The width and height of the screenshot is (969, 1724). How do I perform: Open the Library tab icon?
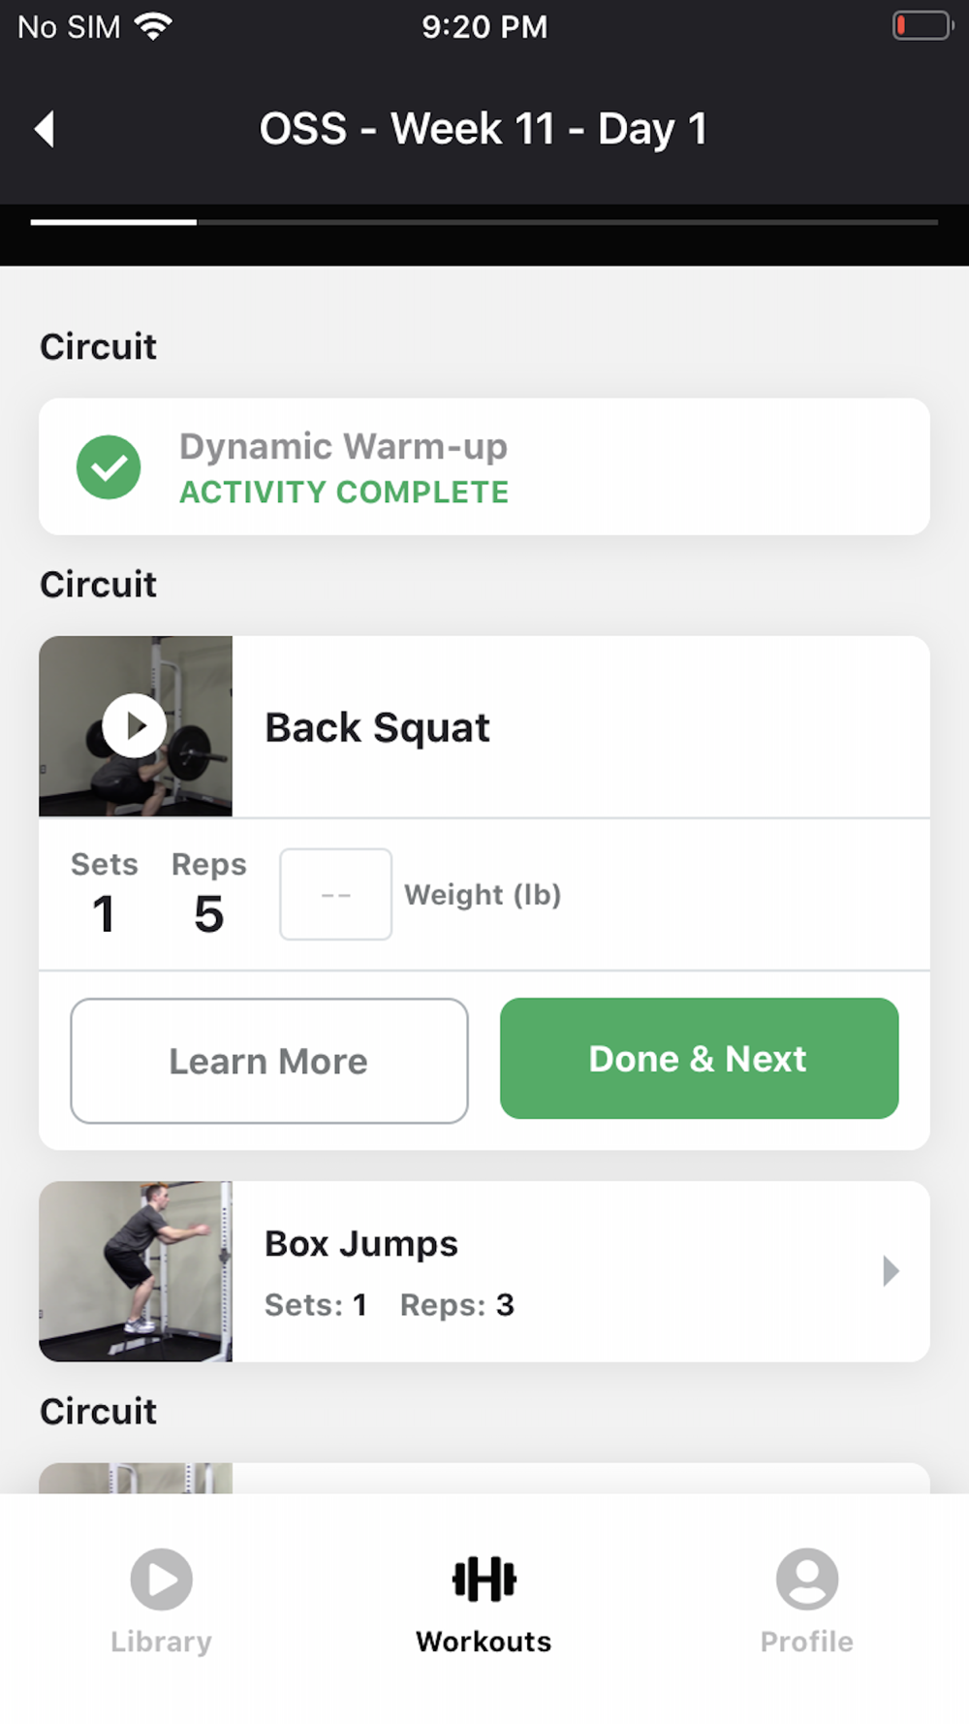(x=161, y=1579)
